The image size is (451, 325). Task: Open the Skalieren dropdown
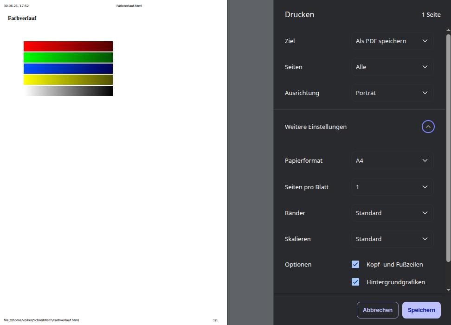coord(392,239)
